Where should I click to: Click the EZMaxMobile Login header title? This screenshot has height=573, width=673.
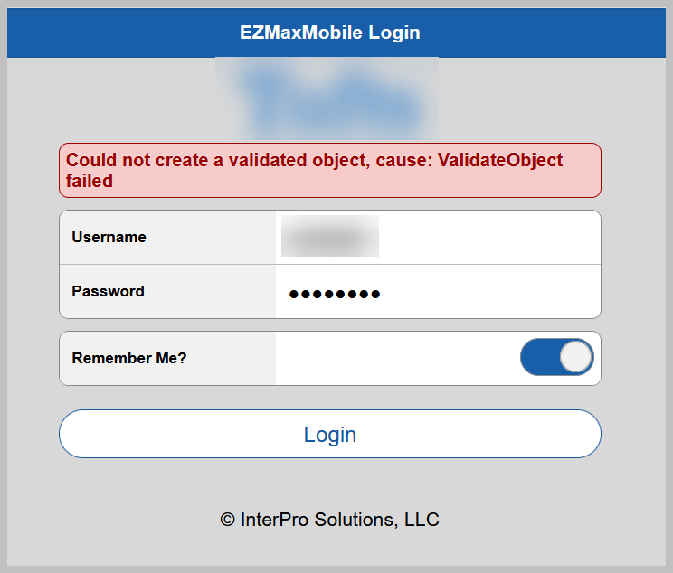click(x=329, y=33)
